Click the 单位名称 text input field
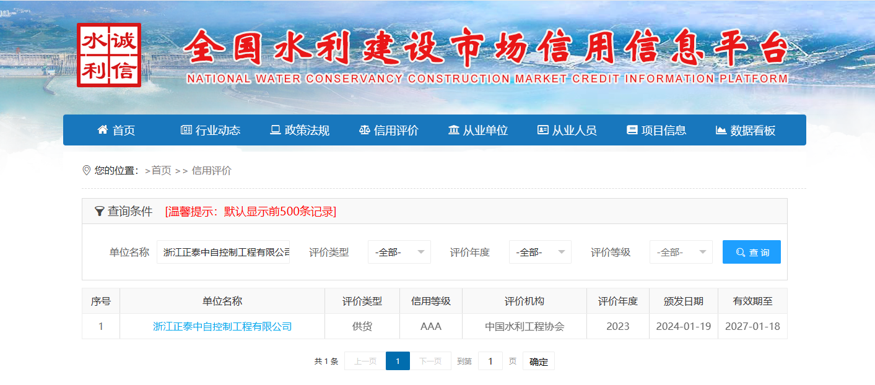 coord(223,252)
